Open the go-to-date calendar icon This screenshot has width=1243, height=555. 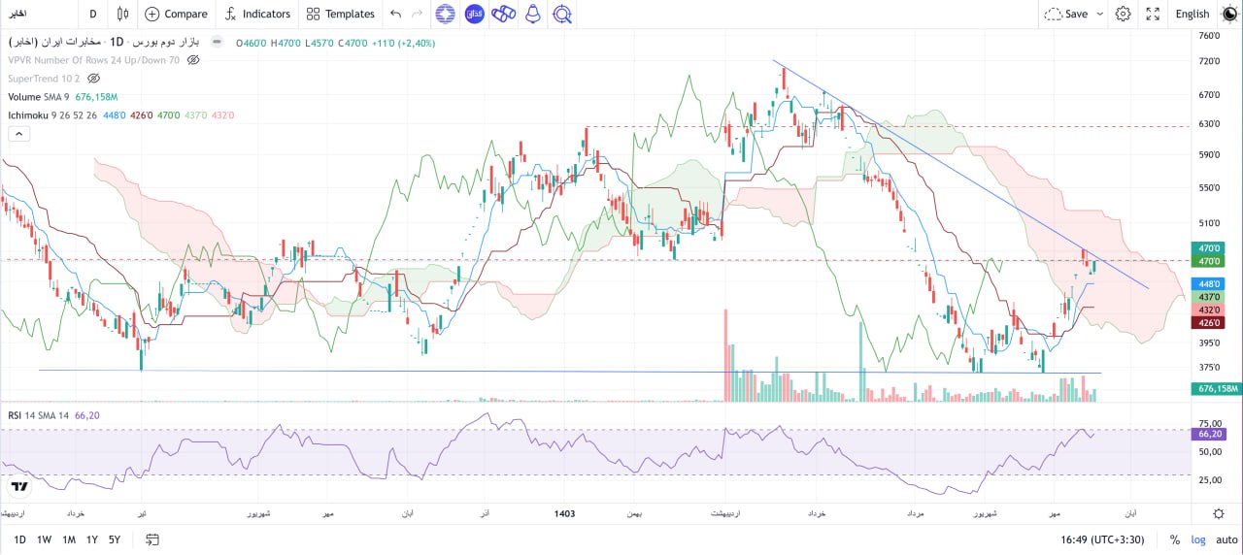[x=151, y=539]
